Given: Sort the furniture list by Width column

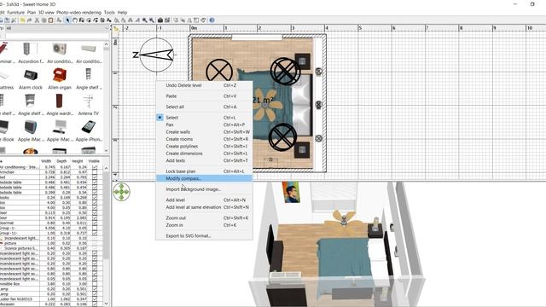Looking at the screenshot, I should click(x=46, y=161).
